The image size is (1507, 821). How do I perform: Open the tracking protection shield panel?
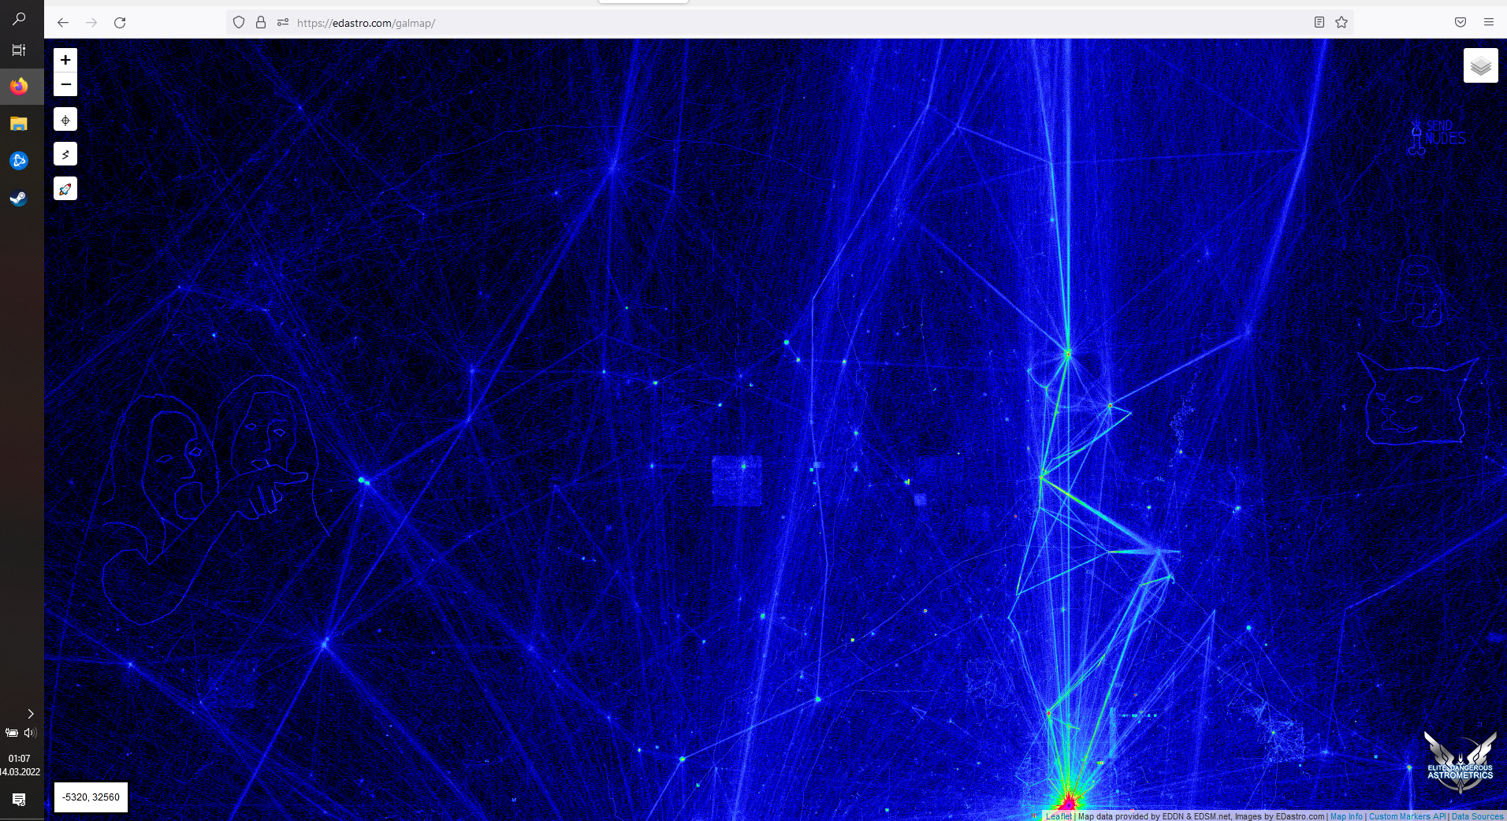pyautogui.click(x=239, y=23)
